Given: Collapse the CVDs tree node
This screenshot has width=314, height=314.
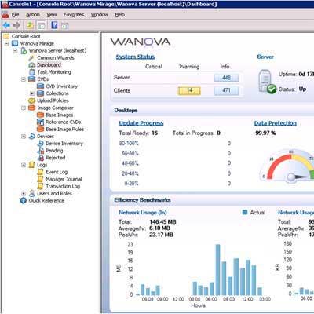Looking at the screenshot, I should (x=24, y=79).
